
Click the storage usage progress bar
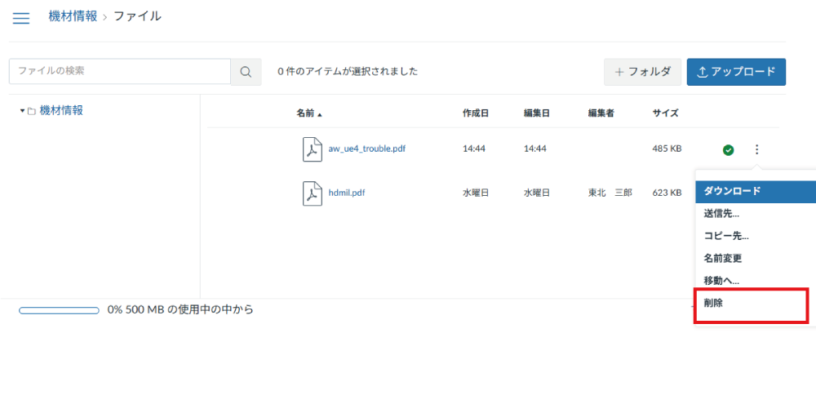[59, 310]
